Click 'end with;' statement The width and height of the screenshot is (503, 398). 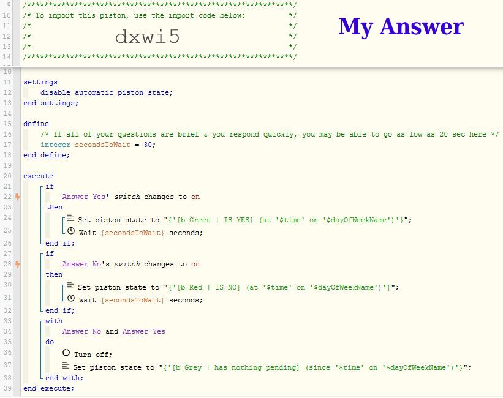coord(64,378)
